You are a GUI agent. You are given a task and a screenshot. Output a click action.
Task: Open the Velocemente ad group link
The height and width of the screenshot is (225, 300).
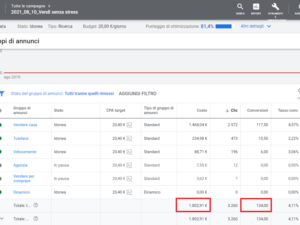25,152
